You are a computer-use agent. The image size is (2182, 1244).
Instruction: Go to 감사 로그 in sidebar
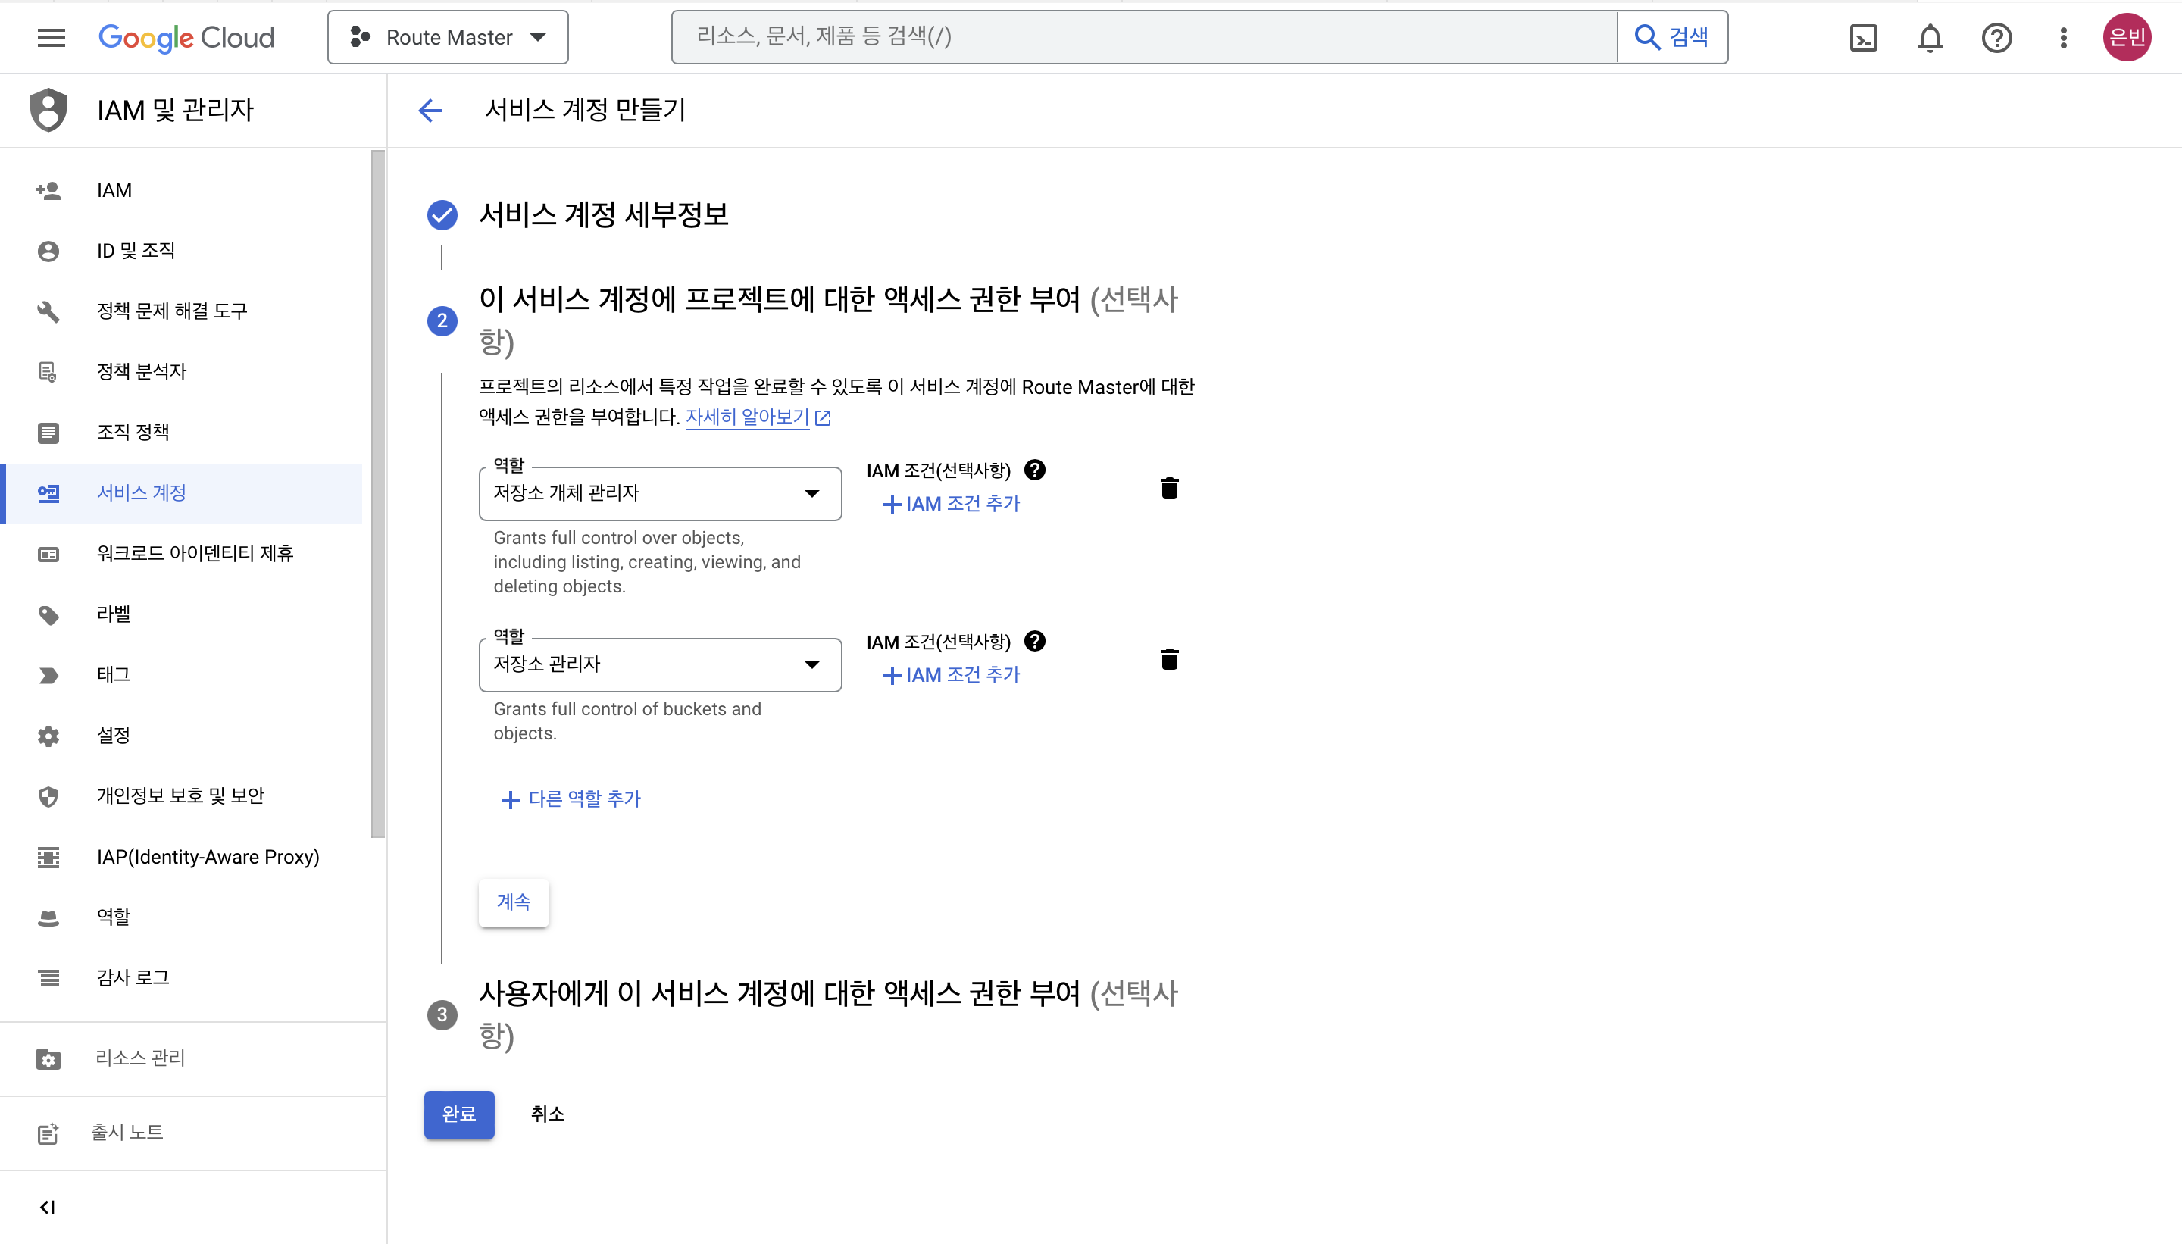133,977
